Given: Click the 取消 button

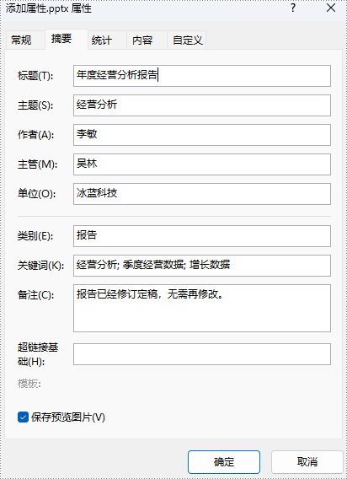Looking at the screenshot, I should (307, 462).
